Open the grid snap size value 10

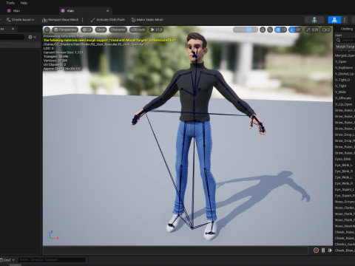284,30
